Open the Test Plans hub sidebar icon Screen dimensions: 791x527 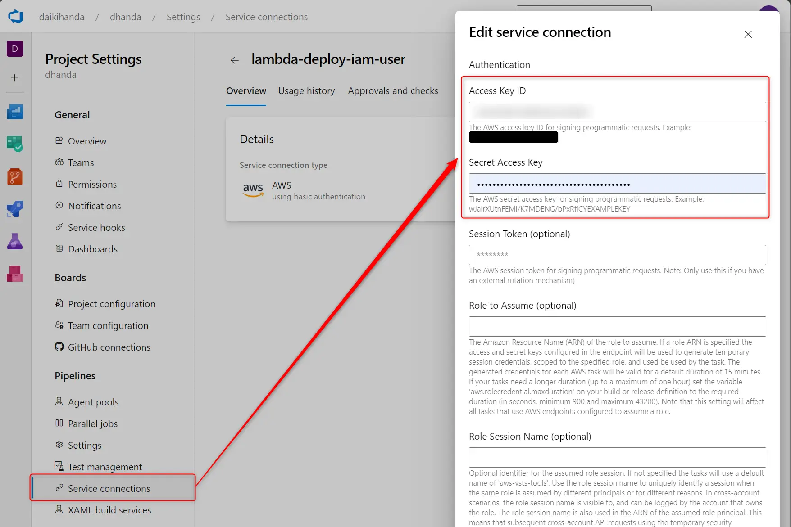coord(15,241)
